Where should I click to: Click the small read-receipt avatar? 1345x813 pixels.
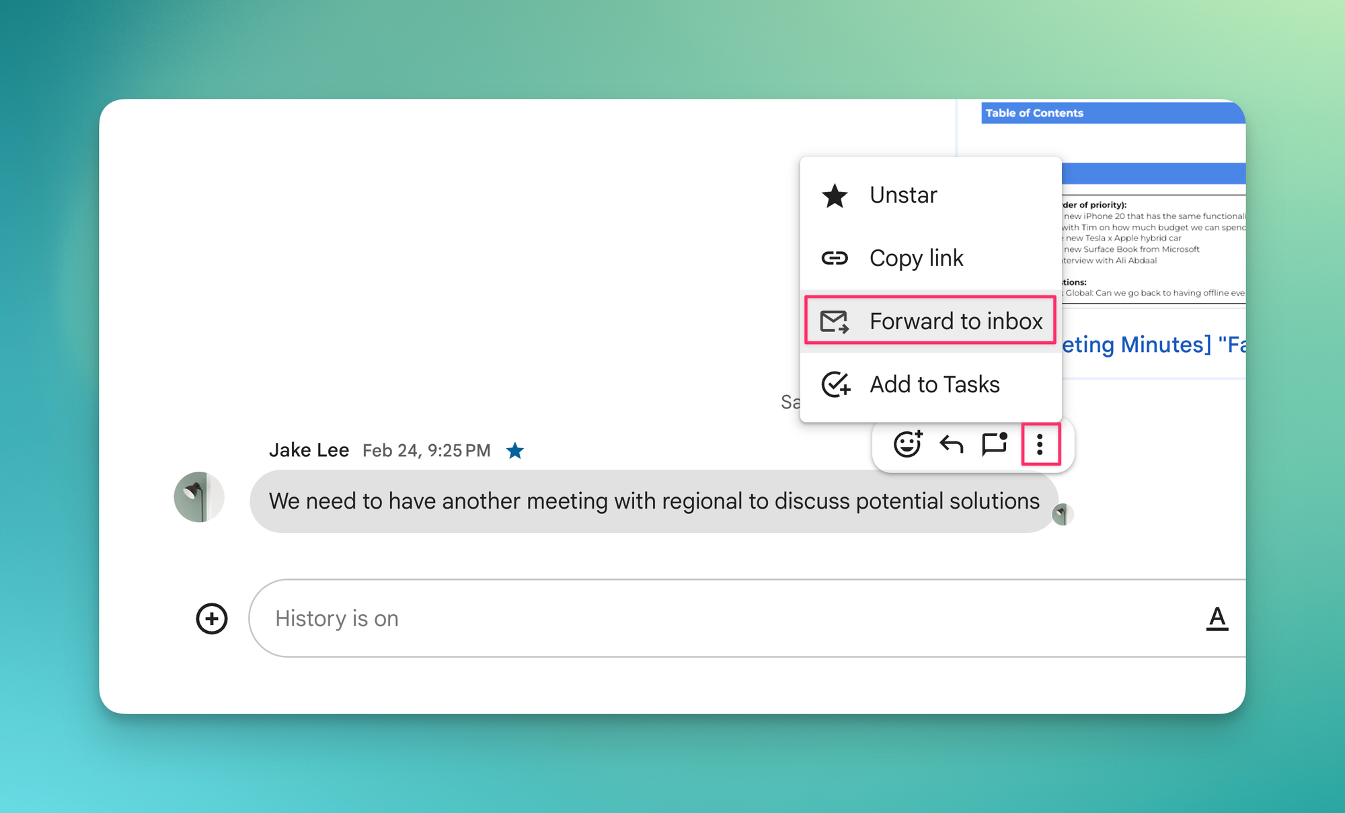point(1063,515)
